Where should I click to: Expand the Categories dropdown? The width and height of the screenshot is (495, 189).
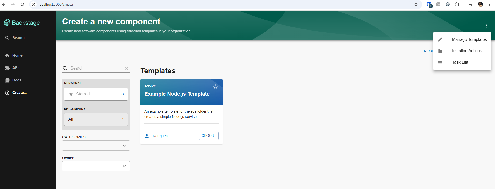[x=96, y=146]
